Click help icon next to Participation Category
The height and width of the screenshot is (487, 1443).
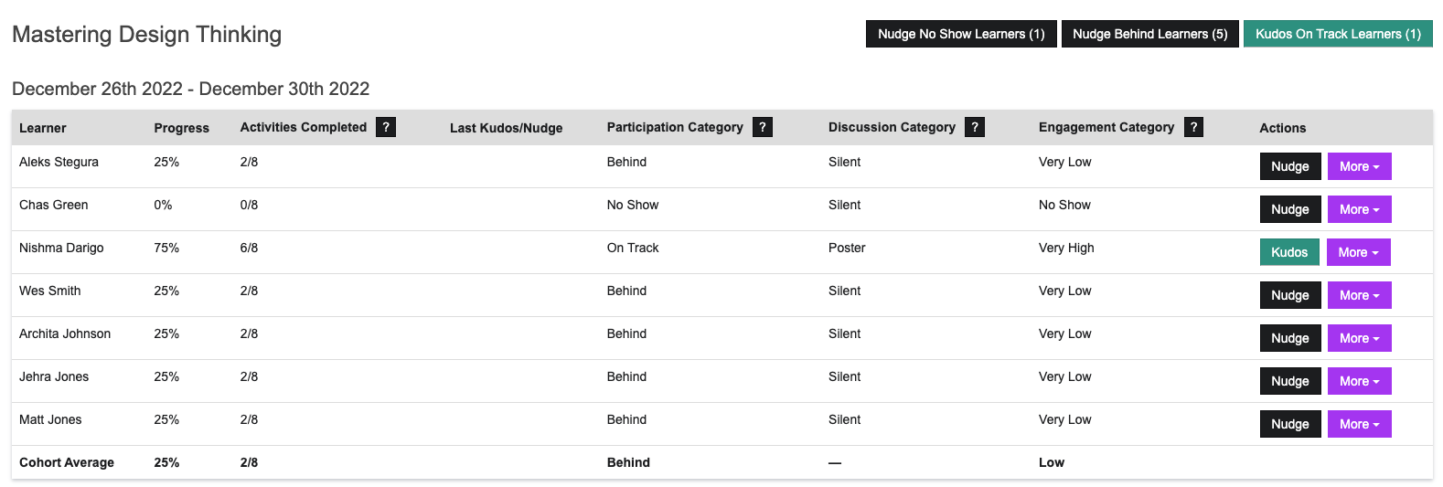pos(762,127)
